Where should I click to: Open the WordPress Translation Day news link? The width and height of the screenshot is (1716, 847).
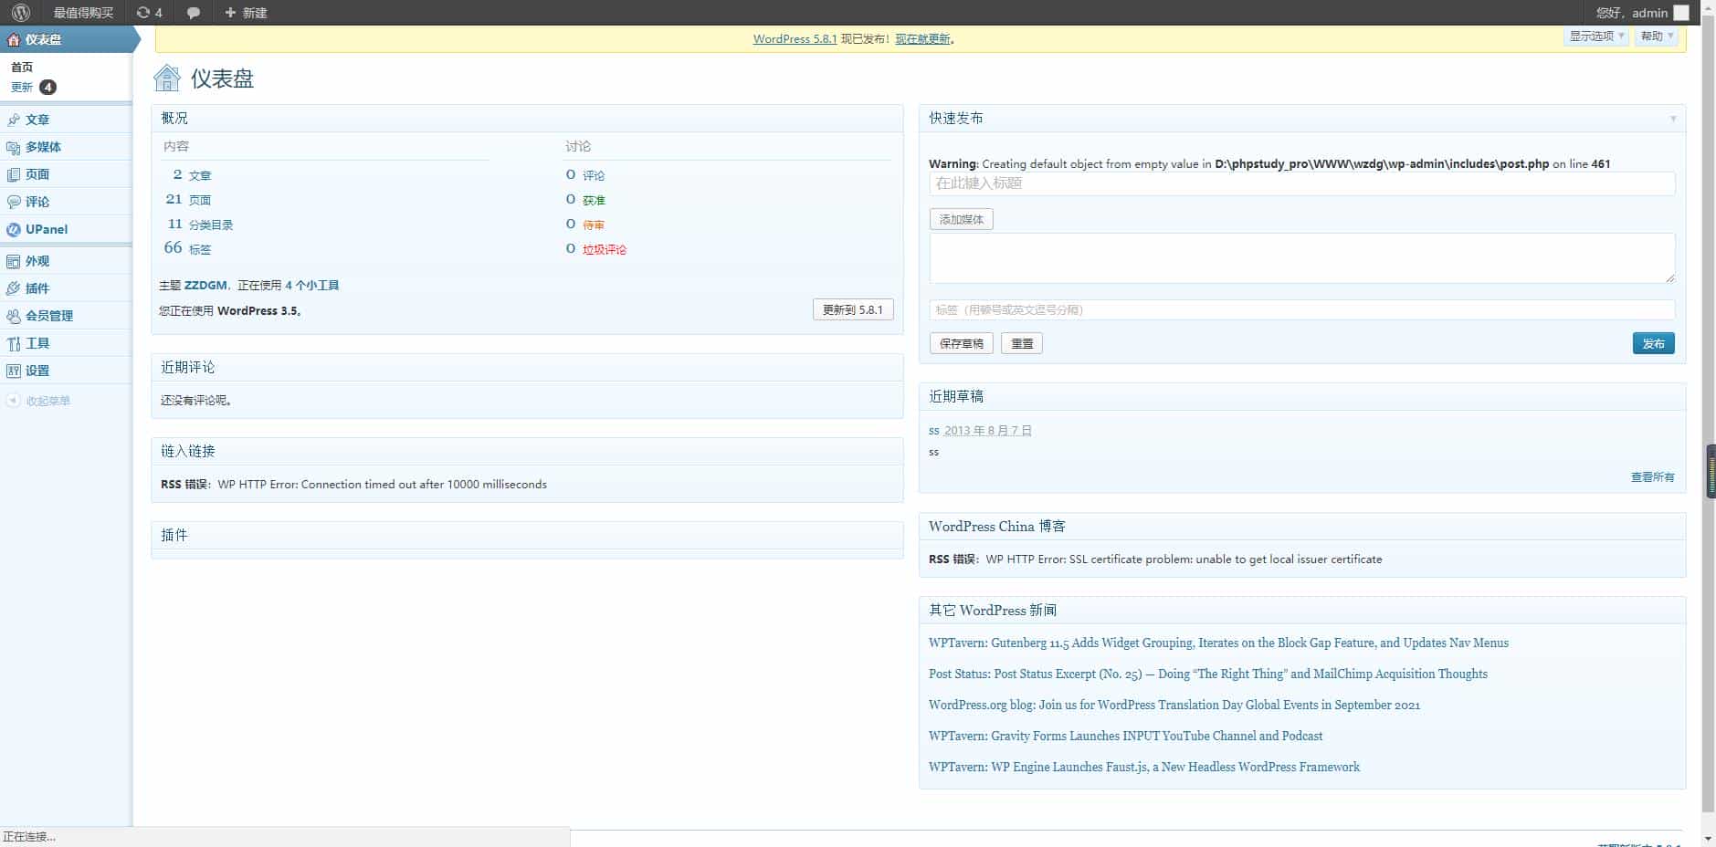(1174, 705)
